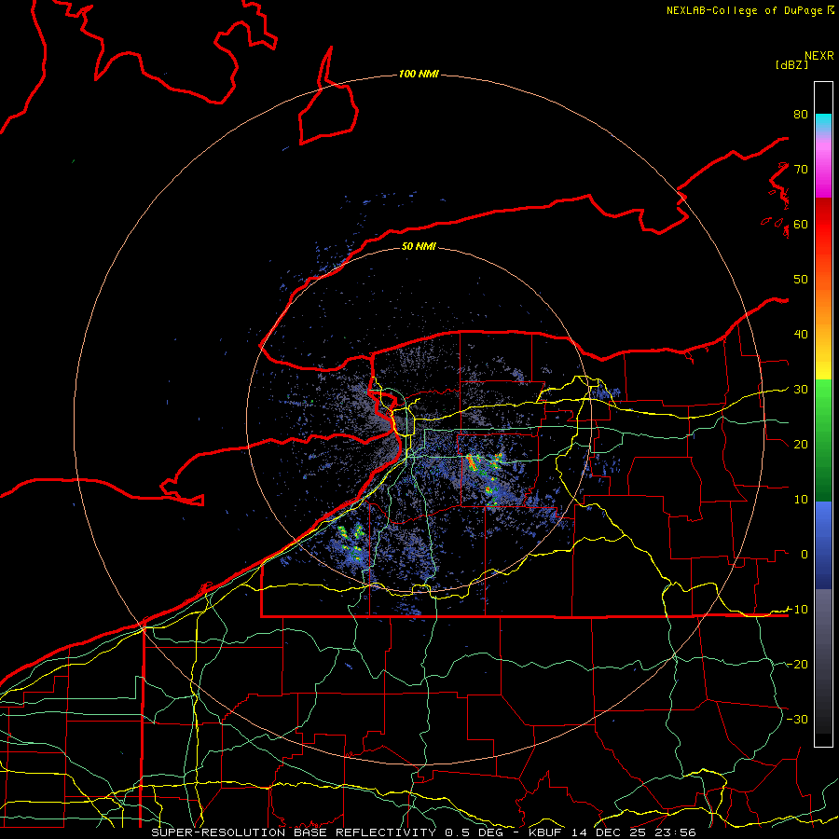The image size is (839, 839).
Task: Click the 80 dBZ scale label
Action: 801,114
